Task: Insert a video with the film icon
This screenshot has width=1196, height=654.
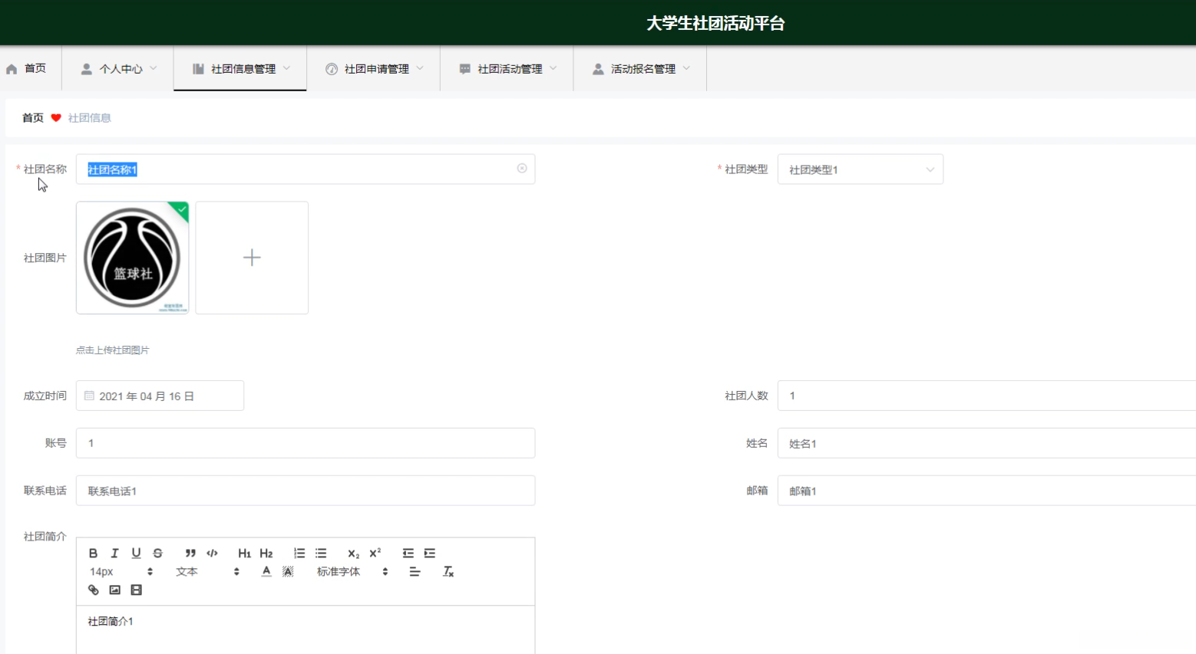Action: click(136, 590)
